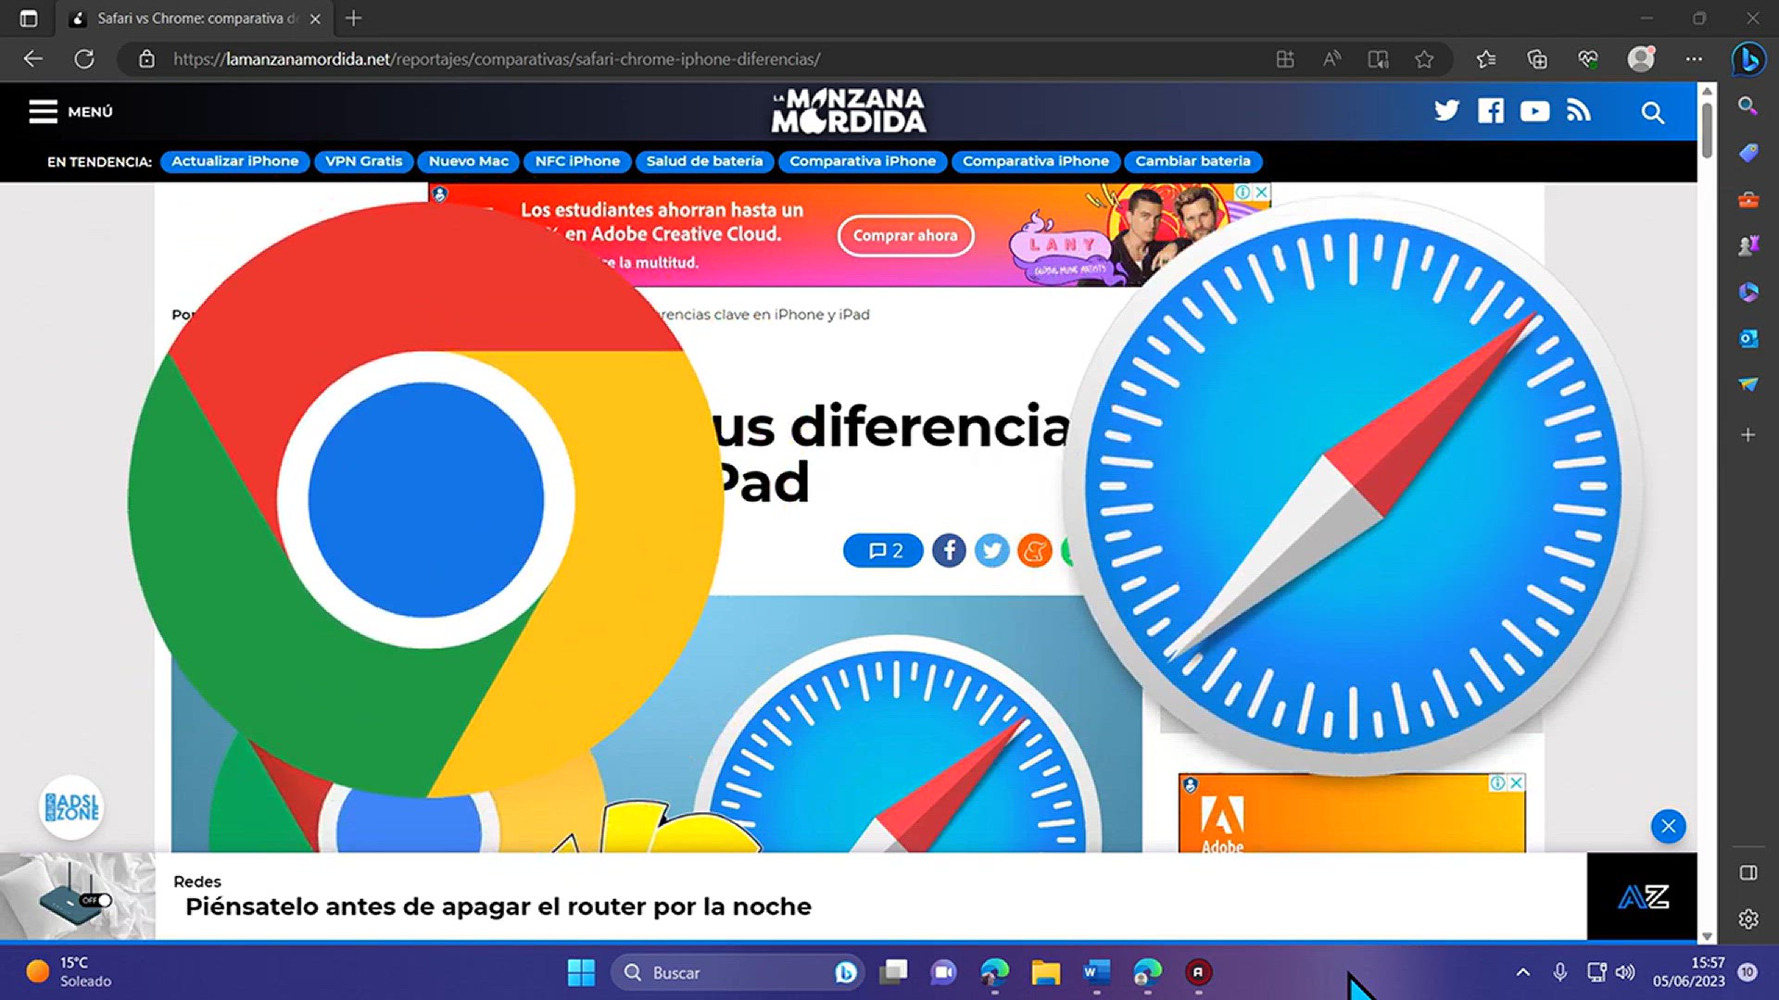Add this page to favorites with the star
Viewport: 1779px width, 1000px height.
pos(1426,58)
